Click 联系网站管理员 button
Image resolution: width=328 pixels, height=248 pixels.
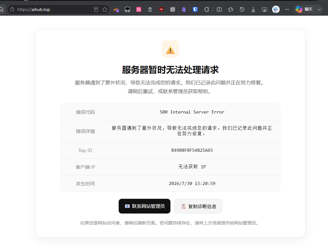click(x=145, y=206)
